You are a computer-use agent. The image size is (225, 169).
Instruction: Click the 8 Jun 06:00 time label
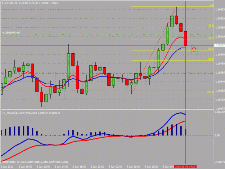tap(25, 167)
